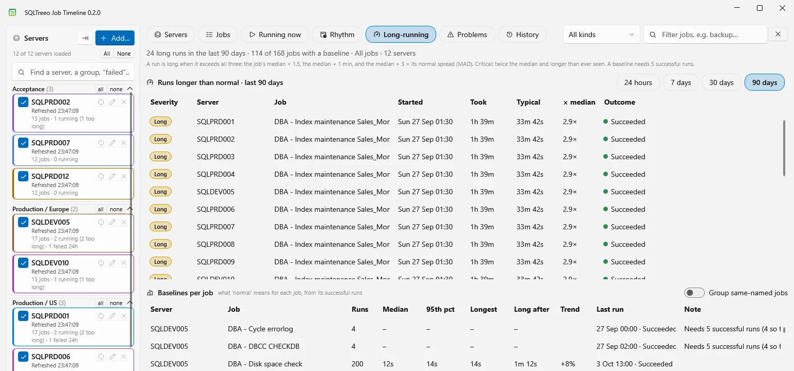Image resolution: width=794 pixels, height=371 pixels.
Task: Switch to the Problems tab
Action: pyautogui.click(x=467, y=35)
